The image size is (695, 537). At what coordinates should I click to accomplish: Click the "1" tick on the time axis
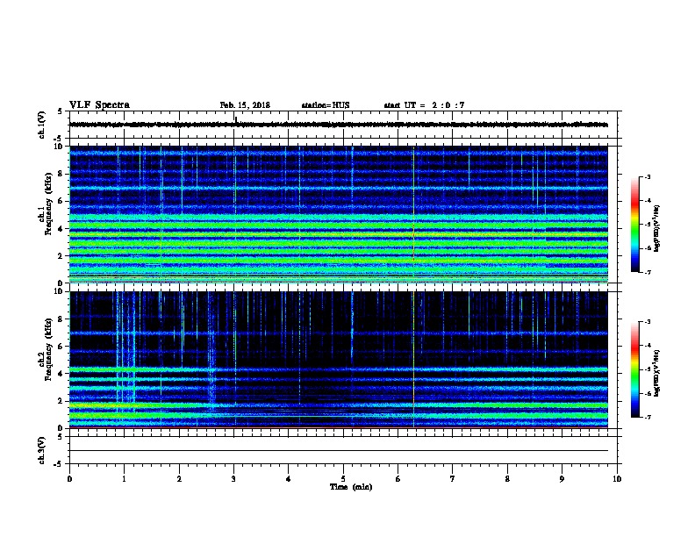tap(124, 478)
